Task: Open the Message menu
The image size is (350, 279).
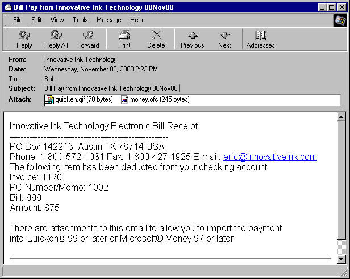Action: (109, 20)
